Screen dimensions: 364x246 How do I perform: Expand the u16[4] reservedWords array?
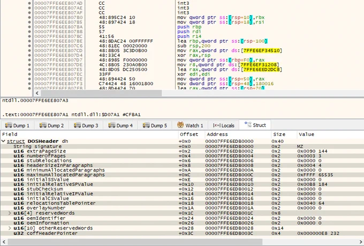(10, 213)
